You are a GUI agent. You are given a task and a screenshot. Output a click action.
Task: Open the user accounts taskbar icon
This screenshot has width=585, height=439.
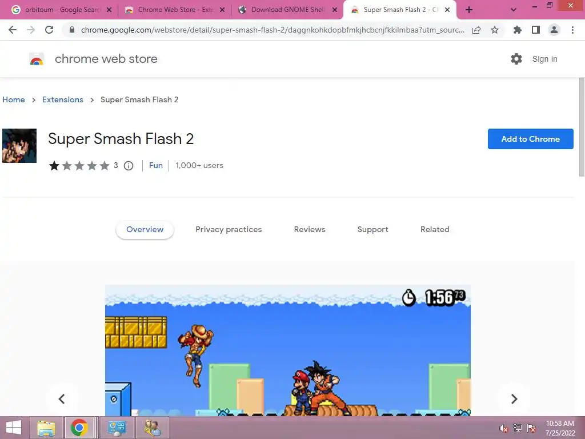153,428
